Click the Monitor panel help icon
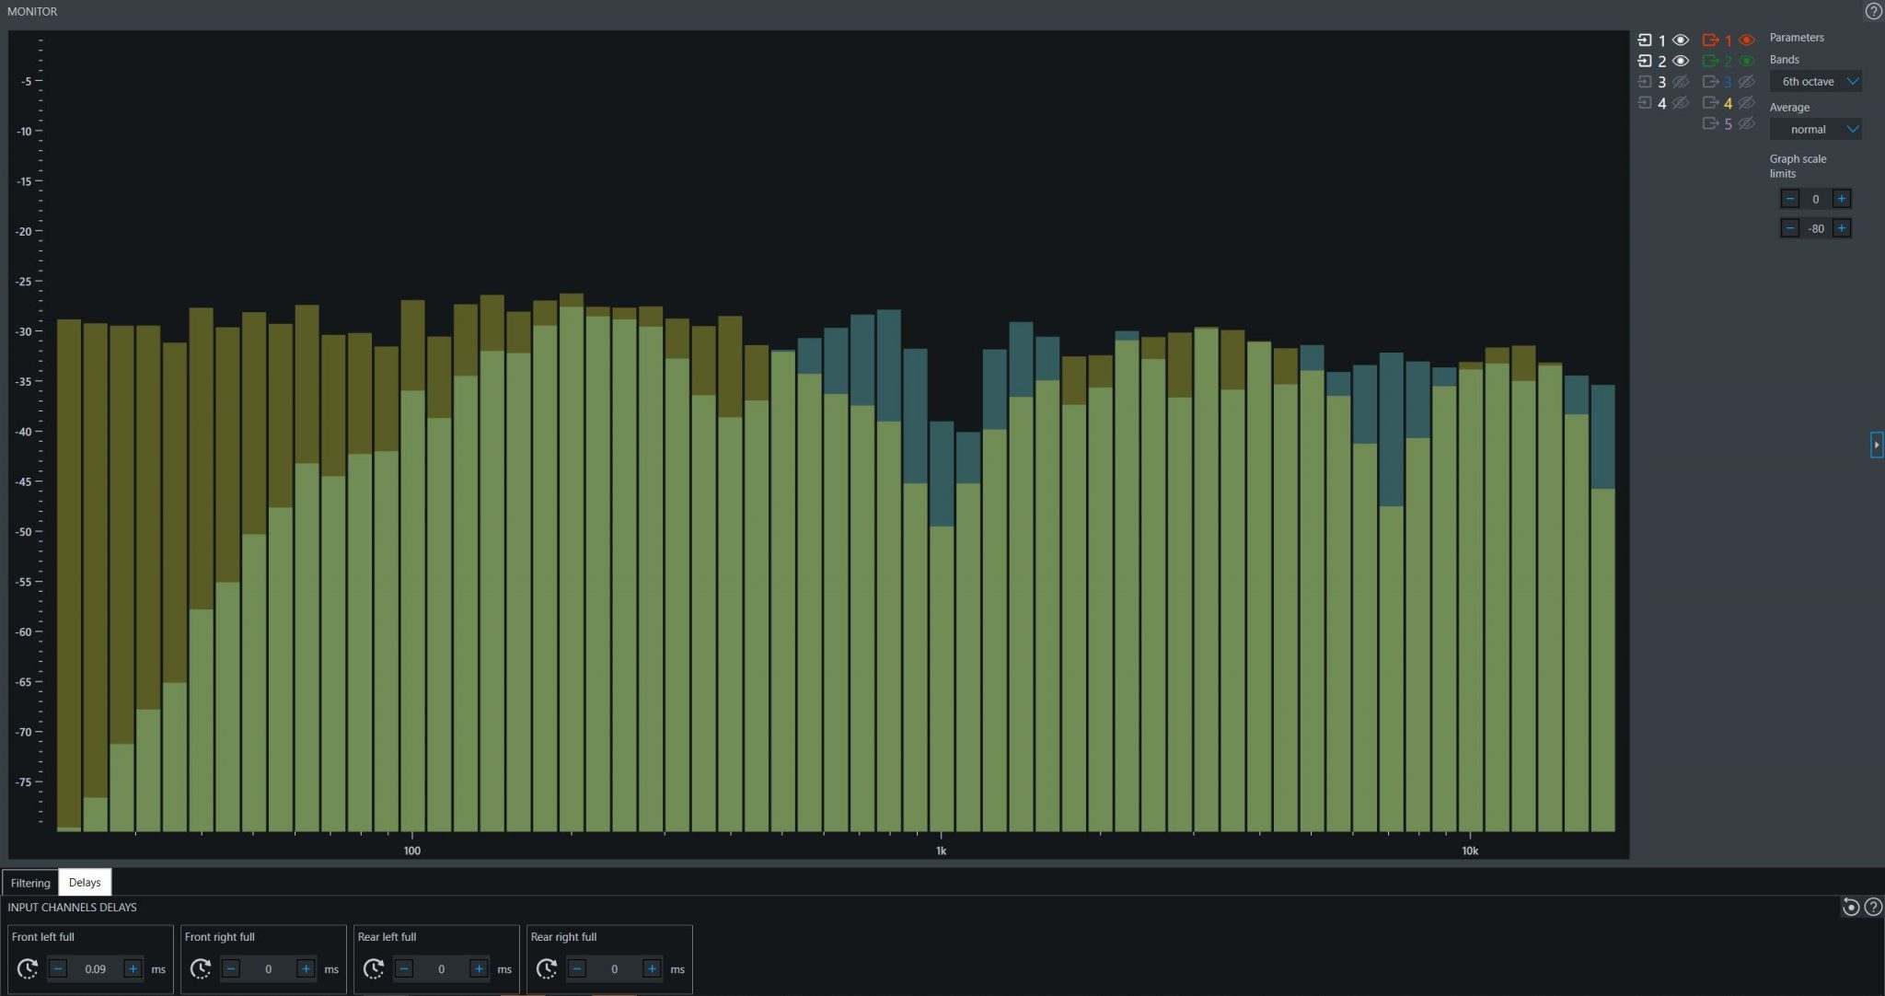 [1873, 11]
